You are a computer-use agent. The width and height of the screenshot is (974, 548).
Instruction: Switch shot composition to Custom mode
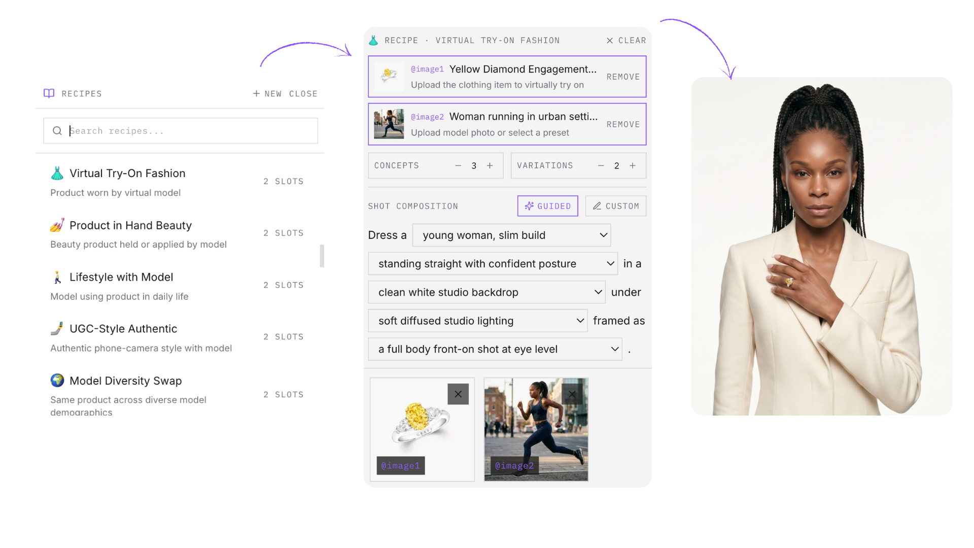point(616,206)
